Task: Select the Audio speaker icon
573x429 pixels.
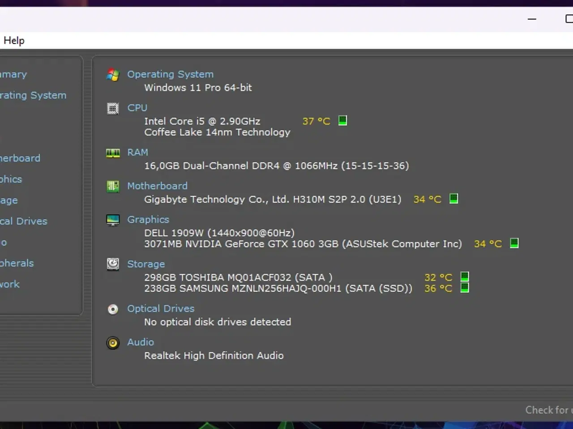Action: point(112,342)
